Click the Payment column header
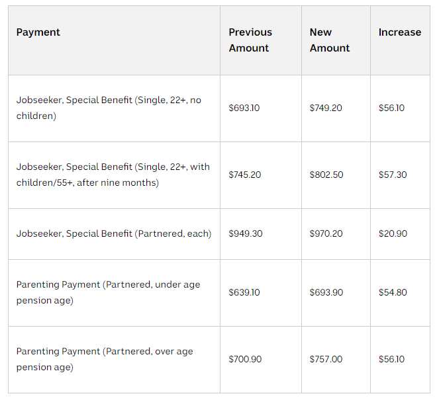Image resolution: width=439 pixels, height=402 pixels. (38, 32)
